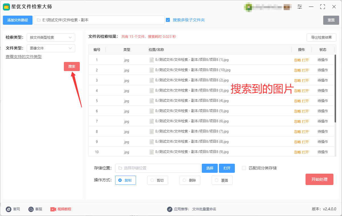Click 添加文件路径 button
The width and height of the screenshot is (342, 216).
(x=18, y=20)
